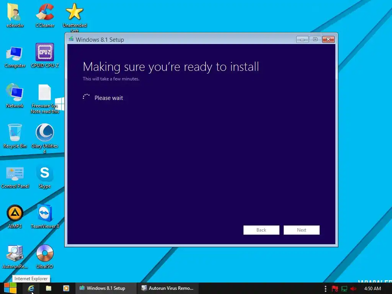Click the 'This will take a few minutes.' text
This screenshot has height=294, width=392.
pyautogui.click(x=111, y=79)
